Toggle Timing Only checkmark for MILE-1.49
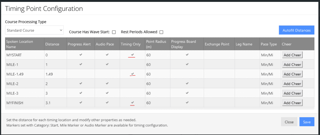 [x=132, y=74]
